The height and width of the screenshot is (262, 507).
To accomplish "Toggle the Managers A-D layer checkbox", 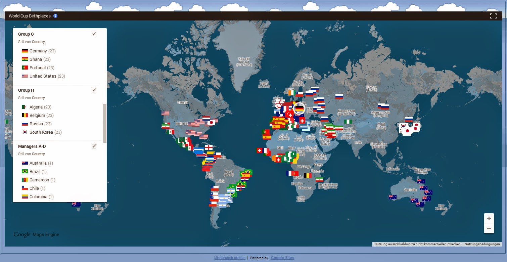I will [94, 146].
